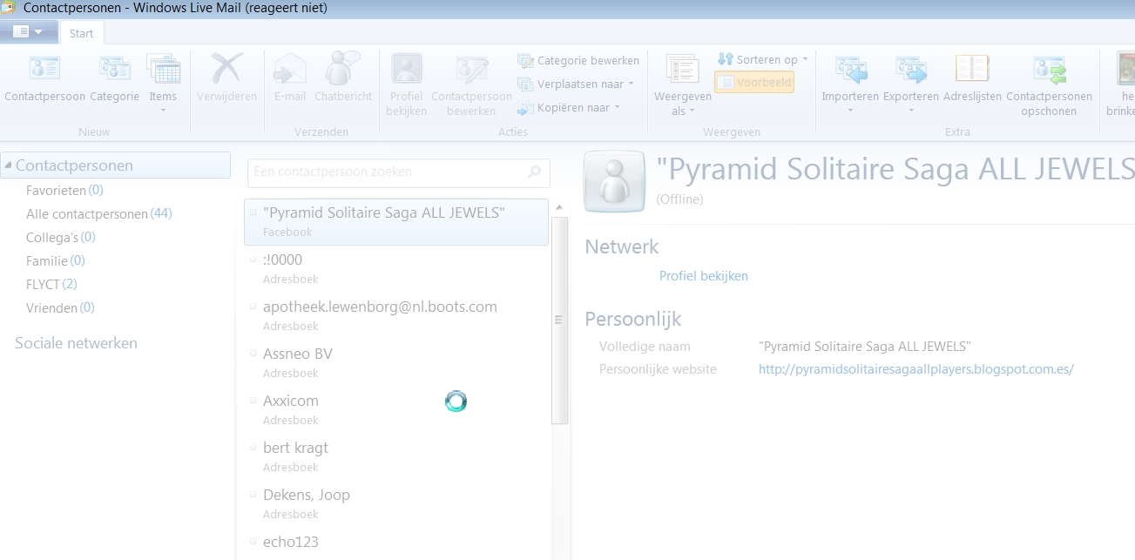Select the "Pyramid Solitaire Saga ALL JEWELS" list entry
Screen dimensions: 1135x560
tap(396, 221)
